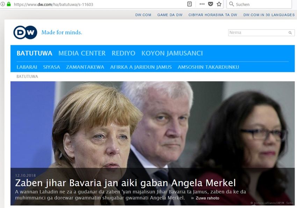Click the site information icon in address bar
This screenshot has height=208, width=297.
[3, 5]
